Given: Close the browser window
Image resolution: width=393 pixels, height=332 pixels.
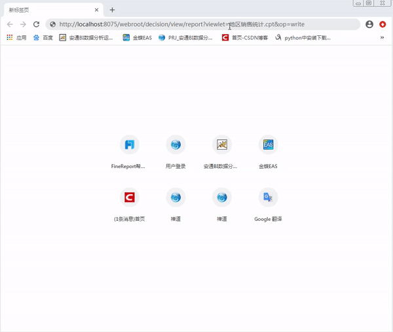Looking at the screenshot, I should pos(383,3).
